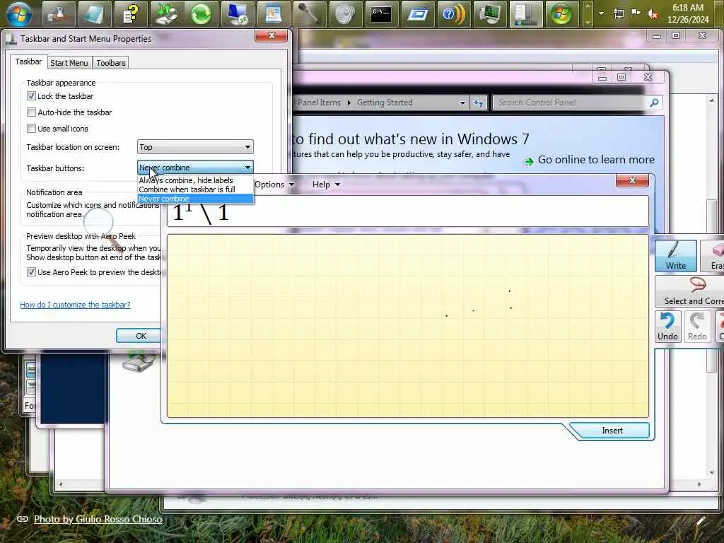Image resolution: width=724 pixels, height=543 pixels.
Task: Expand the address bar history dropdown
Action: point(462,103)
